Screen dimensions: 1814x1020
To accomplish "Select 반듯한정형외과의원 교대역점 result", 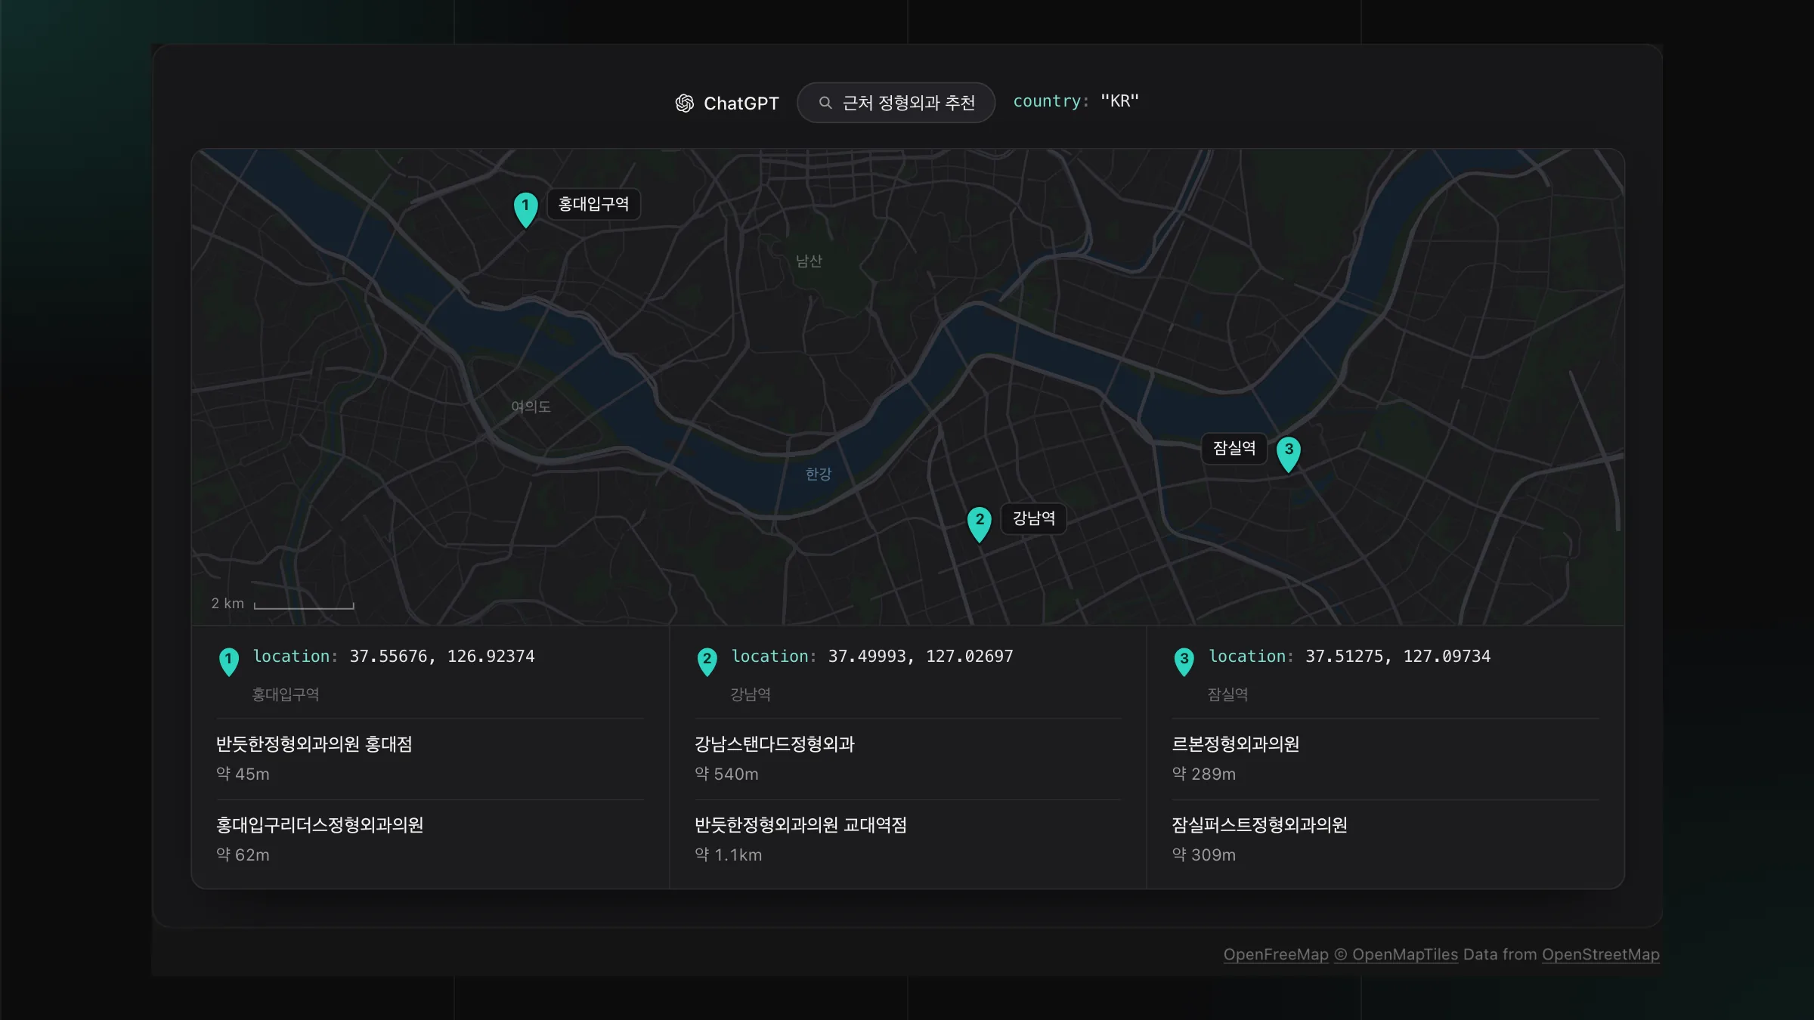I will tap(908, 839).
